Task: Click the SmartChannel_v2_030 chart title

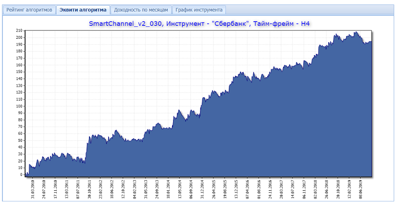Action: [199, 23]
